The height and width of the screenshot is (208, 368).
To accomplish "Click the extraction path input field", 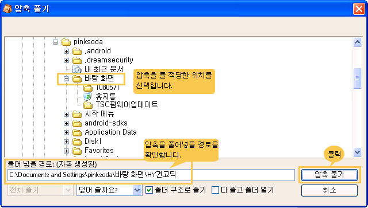I will tap(151, 175).
